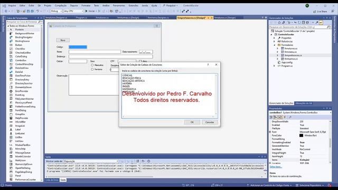Image resolution: width=338 pixels, height=190 pixels.
Task: Open the Arquivo menu
Action: [x=12, y=5]
